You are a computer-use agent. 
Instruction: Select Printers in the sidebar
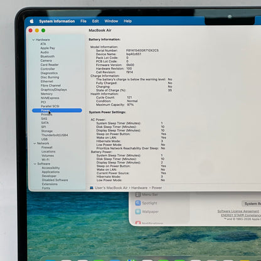click(46, 114)
